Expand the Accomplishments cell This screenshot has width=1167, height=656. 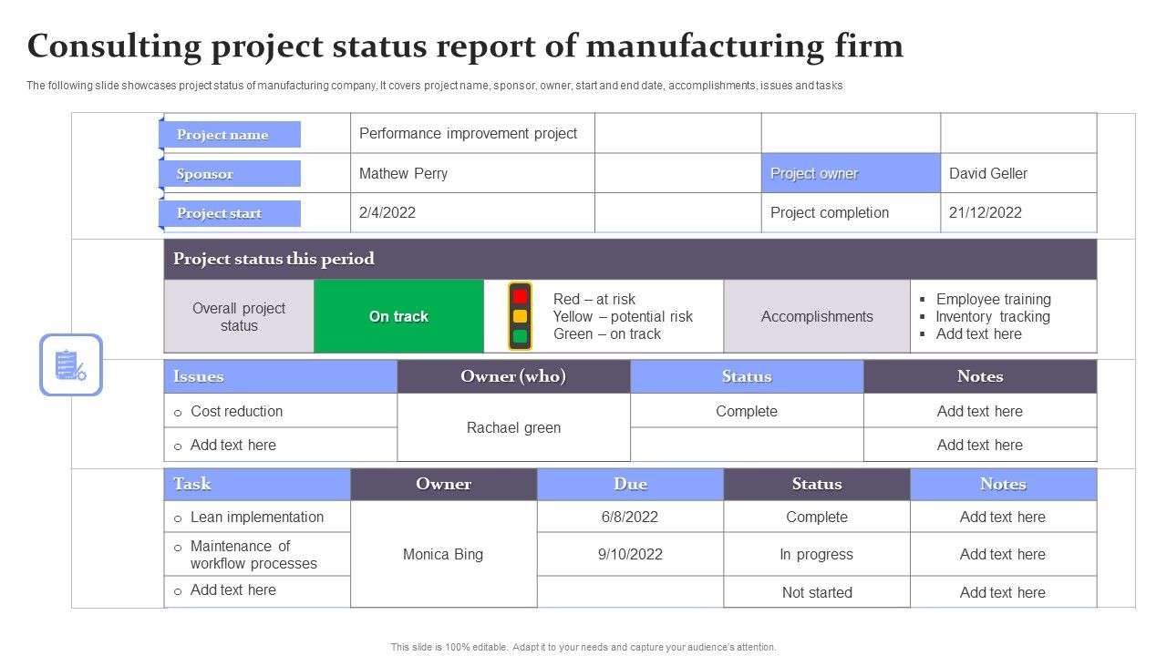[x=817, y=316]
